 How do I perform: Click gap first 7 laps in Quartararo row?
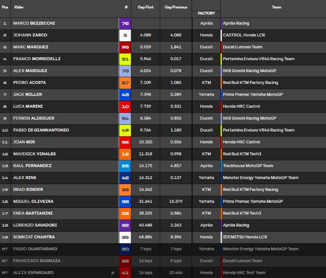145,249
